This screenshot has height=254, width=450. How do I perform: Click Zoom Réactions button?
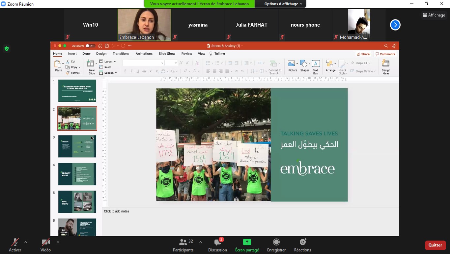point(302,245)
